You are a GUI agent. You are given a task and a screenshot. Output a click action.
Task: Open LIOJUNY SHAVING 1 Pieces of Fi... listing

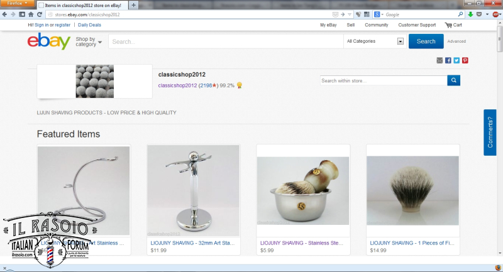(412, 243)
